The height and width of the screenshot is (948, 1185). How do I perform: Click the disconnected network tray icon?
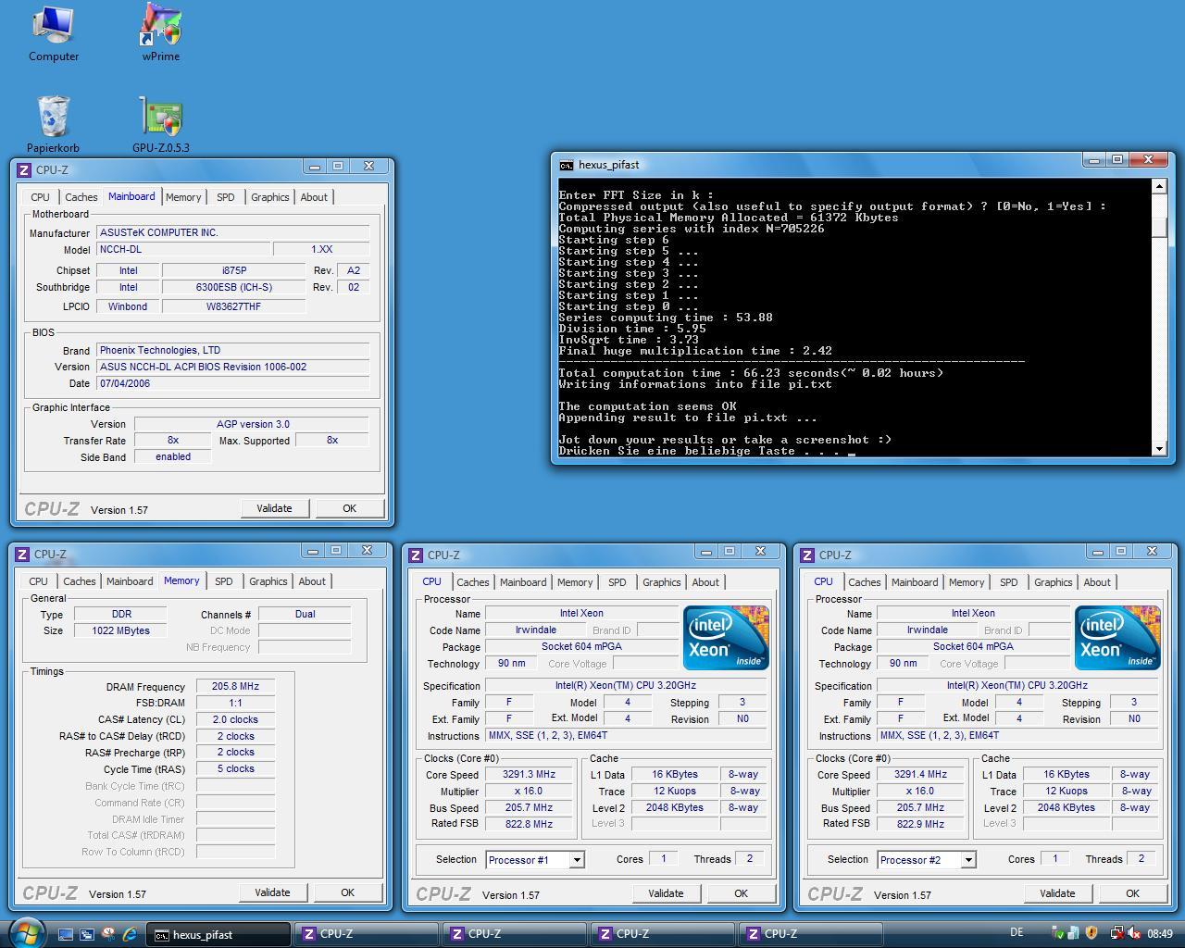(1116, 933)
